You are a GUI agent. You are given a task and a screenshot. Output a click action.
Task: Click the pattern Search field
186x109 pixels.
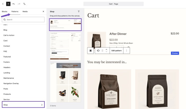[23, 20]
